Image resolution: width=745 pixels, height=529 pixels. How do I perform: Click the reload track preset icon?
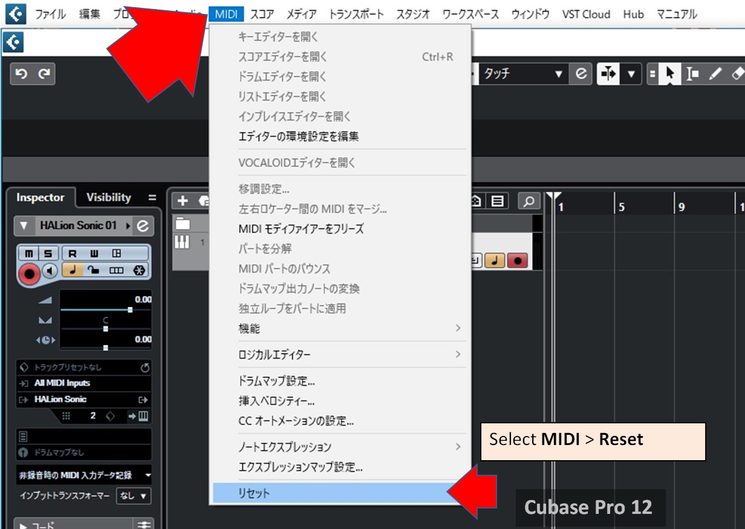point(144,367)
